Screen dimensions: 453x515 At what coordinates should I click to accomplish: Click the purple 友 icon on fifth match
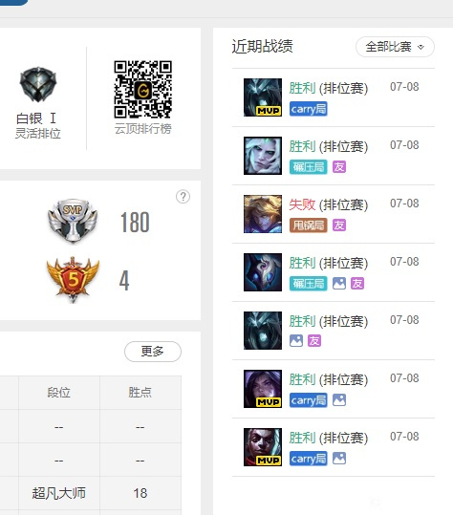314,341
